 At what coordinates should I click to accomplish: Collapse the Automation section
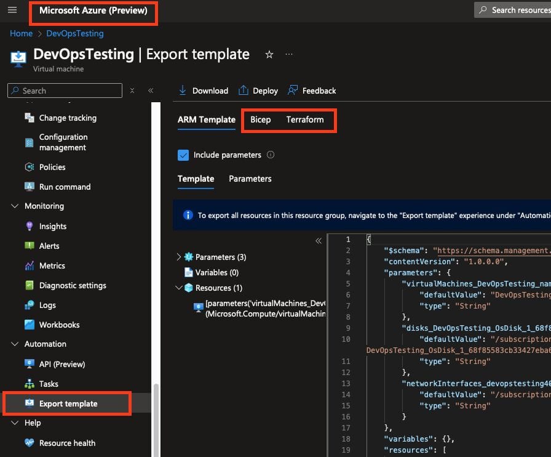pyautogui.click(x=15, y=344)
